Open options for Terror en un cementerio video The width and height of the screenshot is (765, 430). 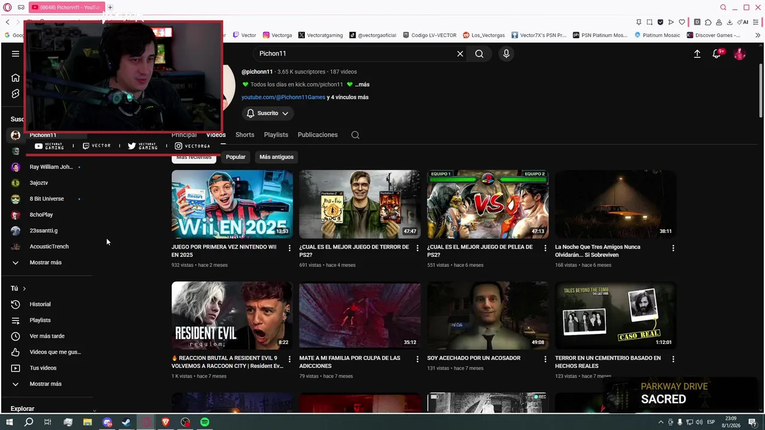tap(673, 359)
